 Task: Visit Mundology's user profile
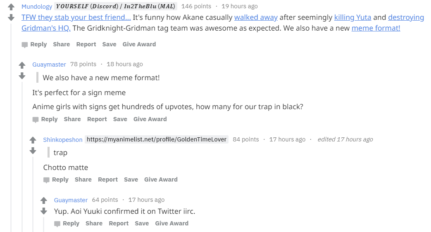37,6
